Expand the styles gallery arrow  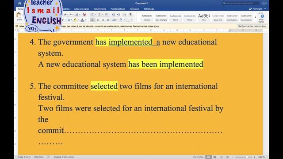tap(256, 17)
